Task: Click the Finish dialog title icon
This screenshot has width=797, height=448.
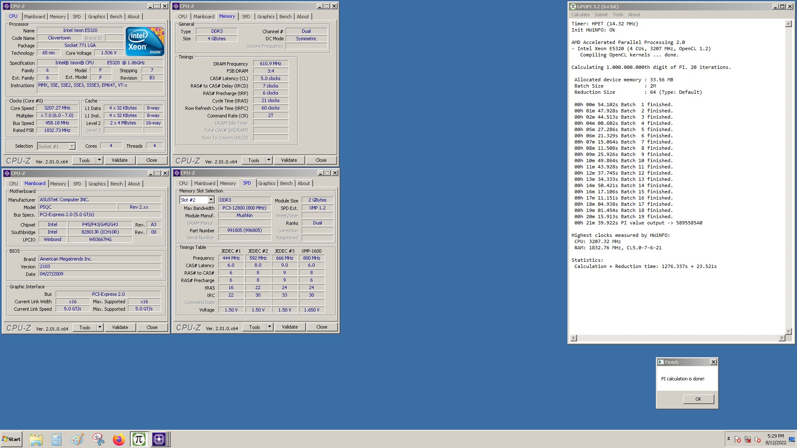Action: point(661,362)
